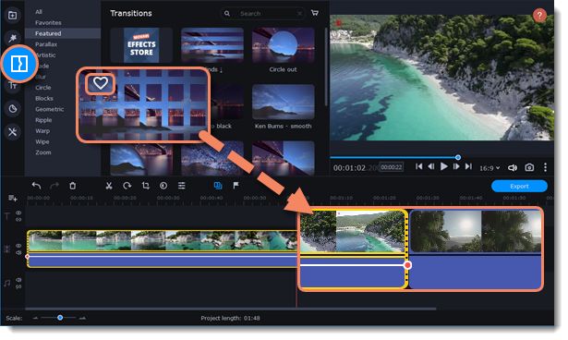Viewport: 568px width, 340px height.
Task: Play the preview video
Action: coord(443,166)
